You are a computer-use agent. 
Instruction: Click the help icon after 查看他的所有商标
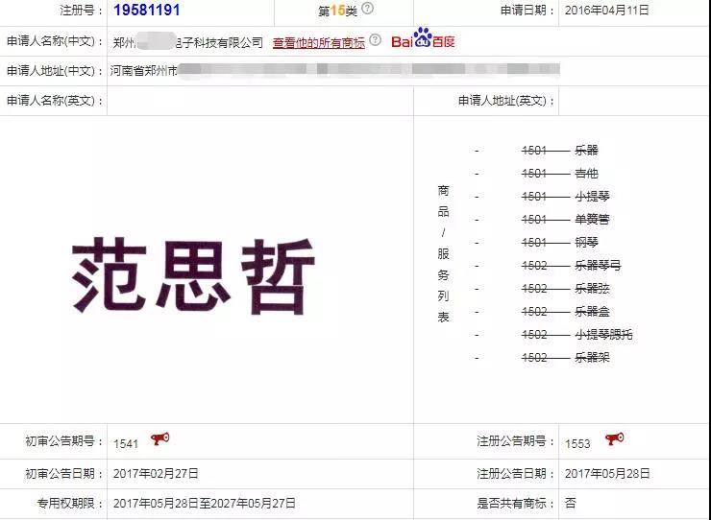[x=375, y=40]
